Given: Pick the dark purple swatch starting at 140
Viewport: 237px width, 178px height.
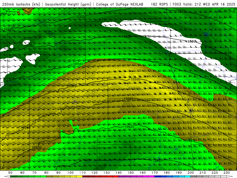Looking at the screenshot, I should point(121,177).
